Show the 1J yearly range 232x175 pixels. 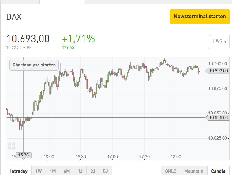[x=80, y=171]
